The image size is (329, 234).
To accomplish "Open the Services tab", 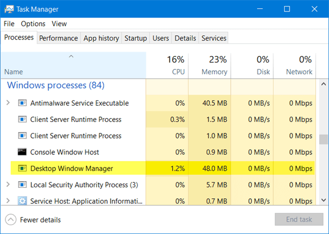I will [214, 38].
